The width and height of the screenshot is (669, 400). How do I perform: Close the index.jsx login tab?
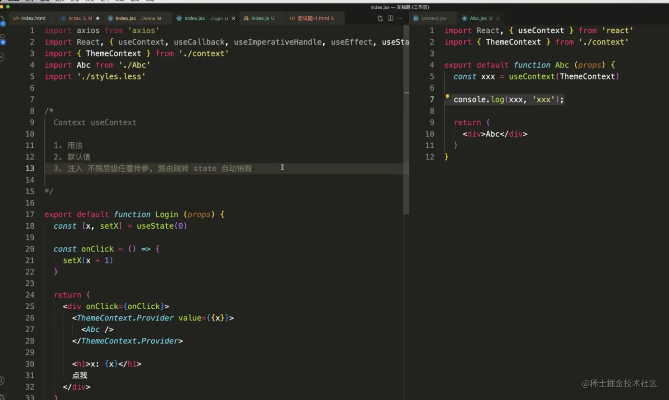[x=233, y=18]
